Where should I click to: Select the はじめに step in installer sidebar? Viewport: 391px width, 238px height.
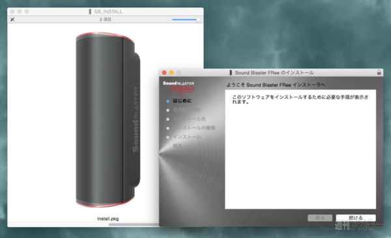click(x=182, y=101)
